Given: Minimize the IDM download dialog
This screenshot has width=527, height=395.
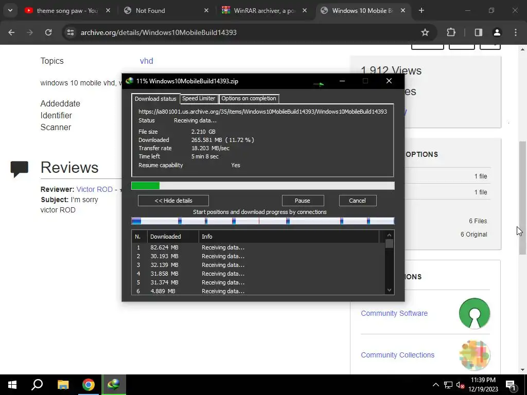Looking at the screenshot, I should (x=342, y=81).
